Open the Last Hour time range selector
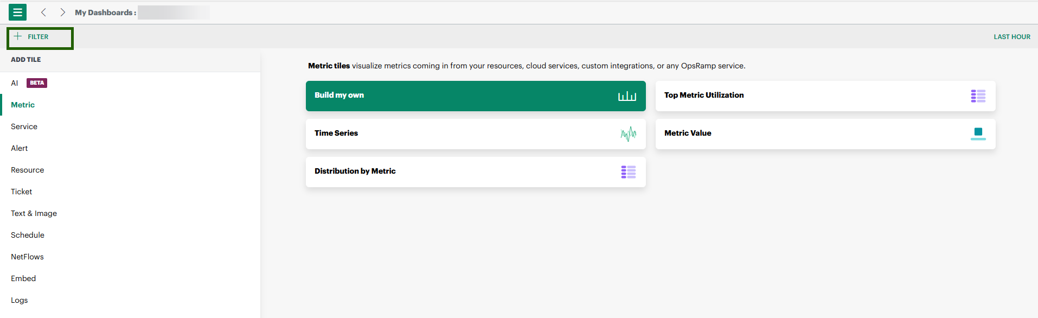The image size is (1038, 318). [x=1011, y=37]
